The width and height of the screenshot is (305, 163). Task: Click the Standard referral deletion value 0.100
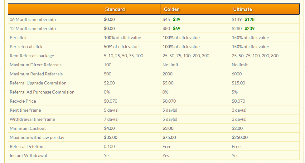click(109, 146)
